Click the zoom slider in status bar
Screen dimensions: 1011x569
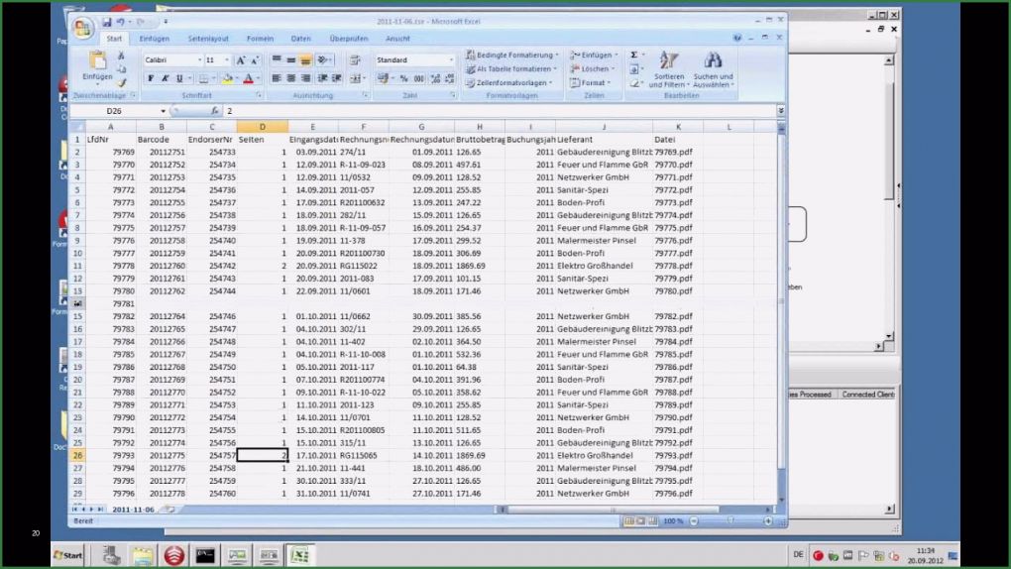[x=730, y=521]
